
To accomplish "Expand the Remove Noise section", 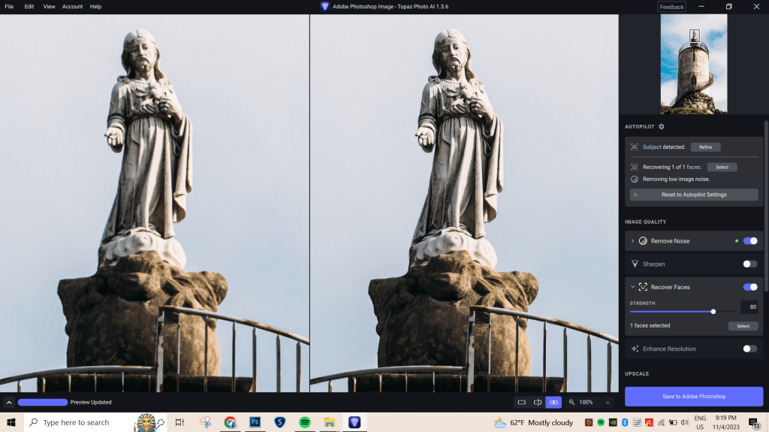I will pos(632,241).
